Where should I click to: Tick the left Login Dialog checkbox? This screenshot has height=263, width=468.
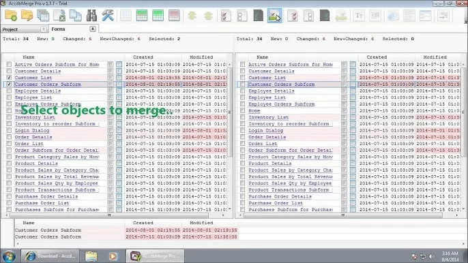(x=9, y=130)
